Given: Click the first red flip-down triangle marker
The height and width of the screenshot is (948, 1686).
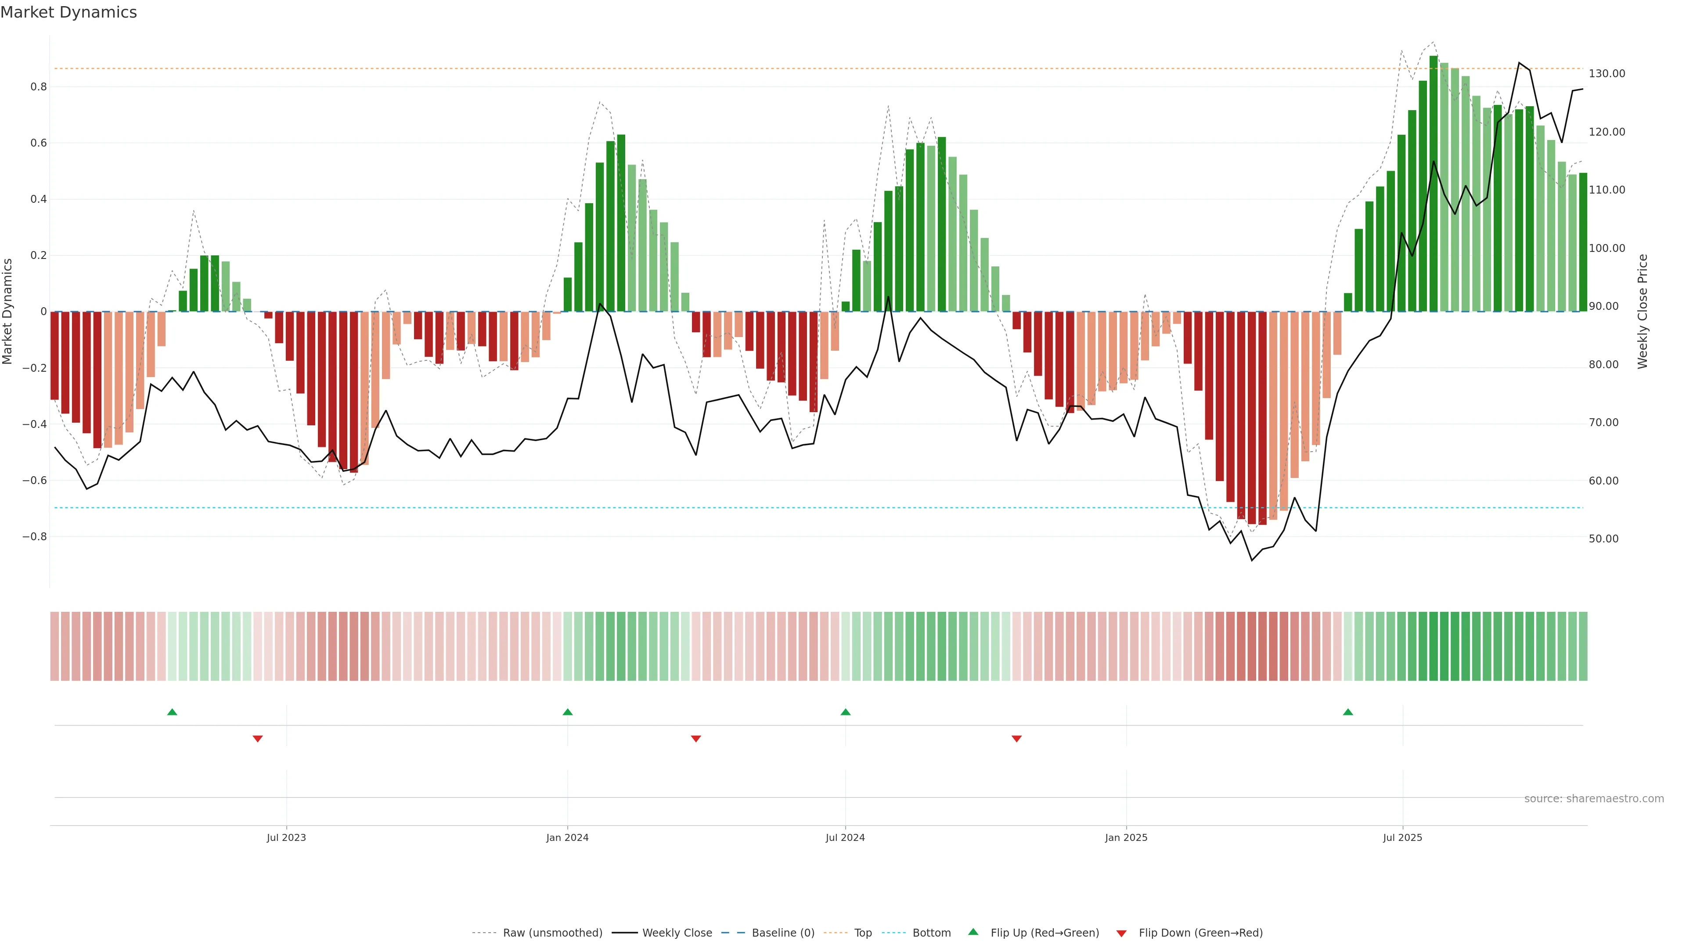Looking at the screenshot, I should pos(258,739).
